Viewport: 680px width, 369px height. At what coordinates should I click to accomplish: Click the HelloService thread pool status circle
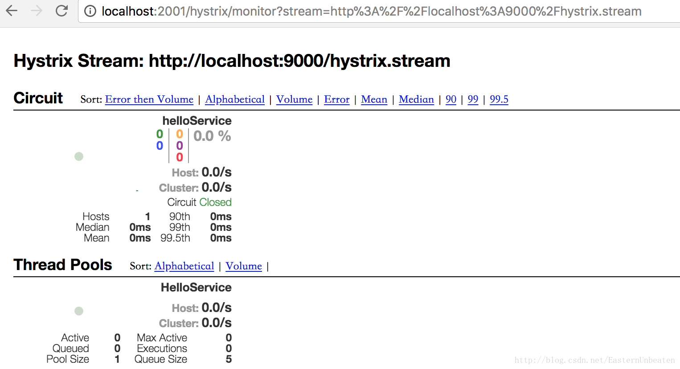[x=79, y=311]
